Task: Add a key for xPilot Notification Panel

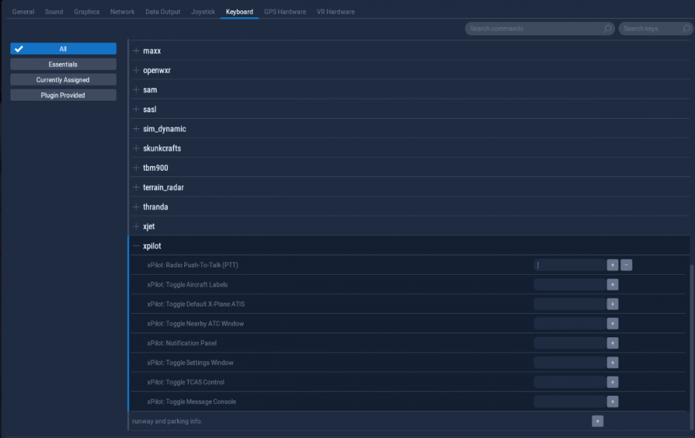Action: coord(612,343)
